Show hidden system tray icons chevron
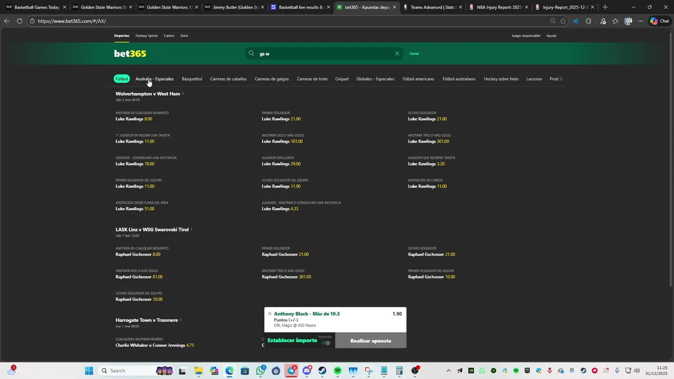Image resolution: width=674 pixels, height=379 pixels. click(449, 371)
